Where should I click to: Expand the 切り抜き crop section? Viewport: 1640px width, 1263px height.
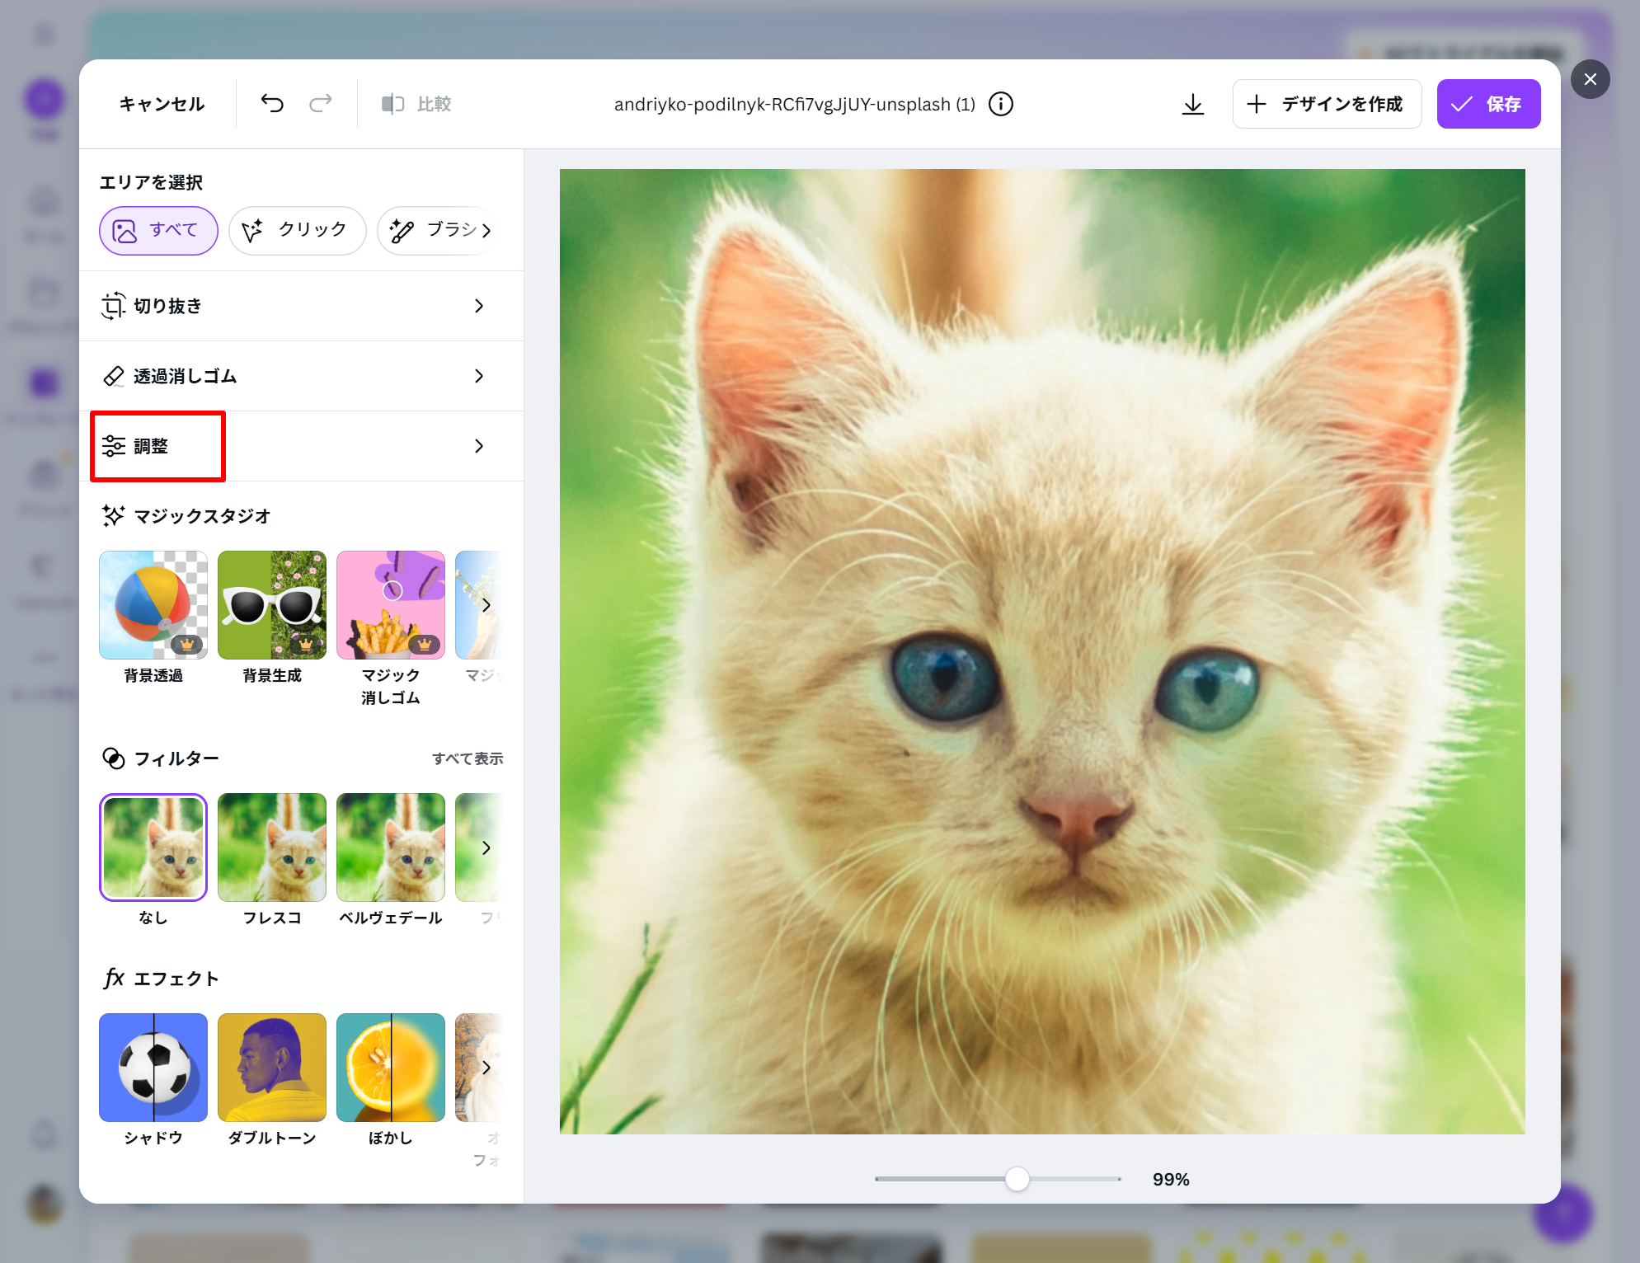301,306
